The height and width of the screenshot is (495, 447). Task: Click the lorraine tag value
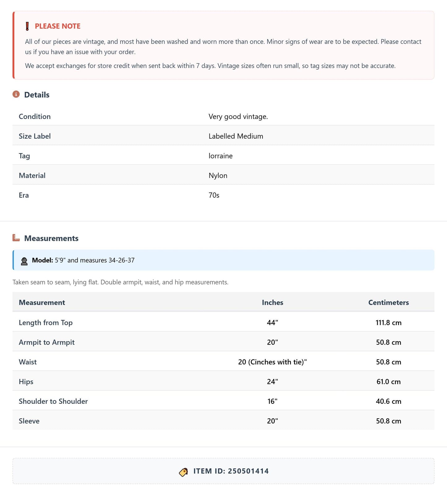[221, 156]
